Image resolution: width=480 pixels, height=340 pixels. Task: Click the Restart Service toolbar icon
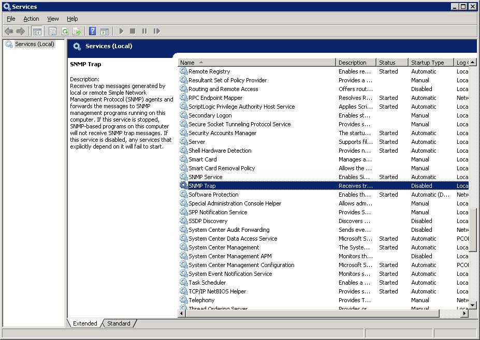coord(156,32)
